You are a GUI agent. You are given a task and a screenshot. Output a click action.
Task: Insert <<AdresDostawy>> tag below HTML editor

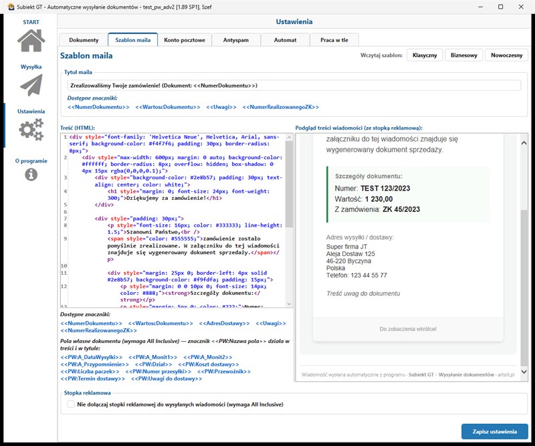[x=224, y=323]
